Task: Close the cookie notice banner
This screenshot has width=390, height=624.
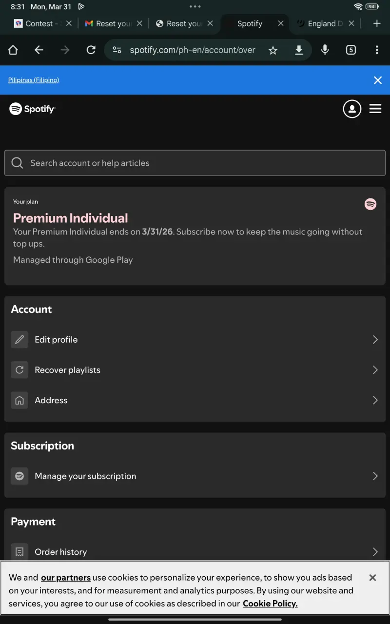Action: [372, 578]
